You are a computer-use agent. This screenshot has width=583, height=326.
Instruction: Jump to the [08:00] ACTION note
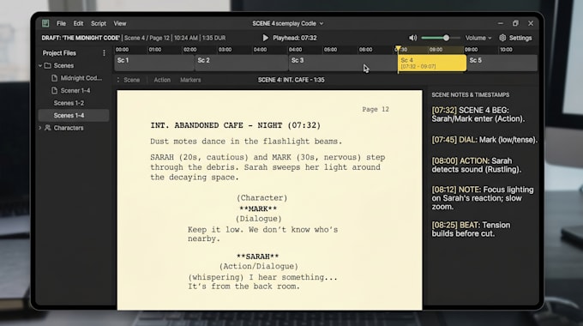477,166
